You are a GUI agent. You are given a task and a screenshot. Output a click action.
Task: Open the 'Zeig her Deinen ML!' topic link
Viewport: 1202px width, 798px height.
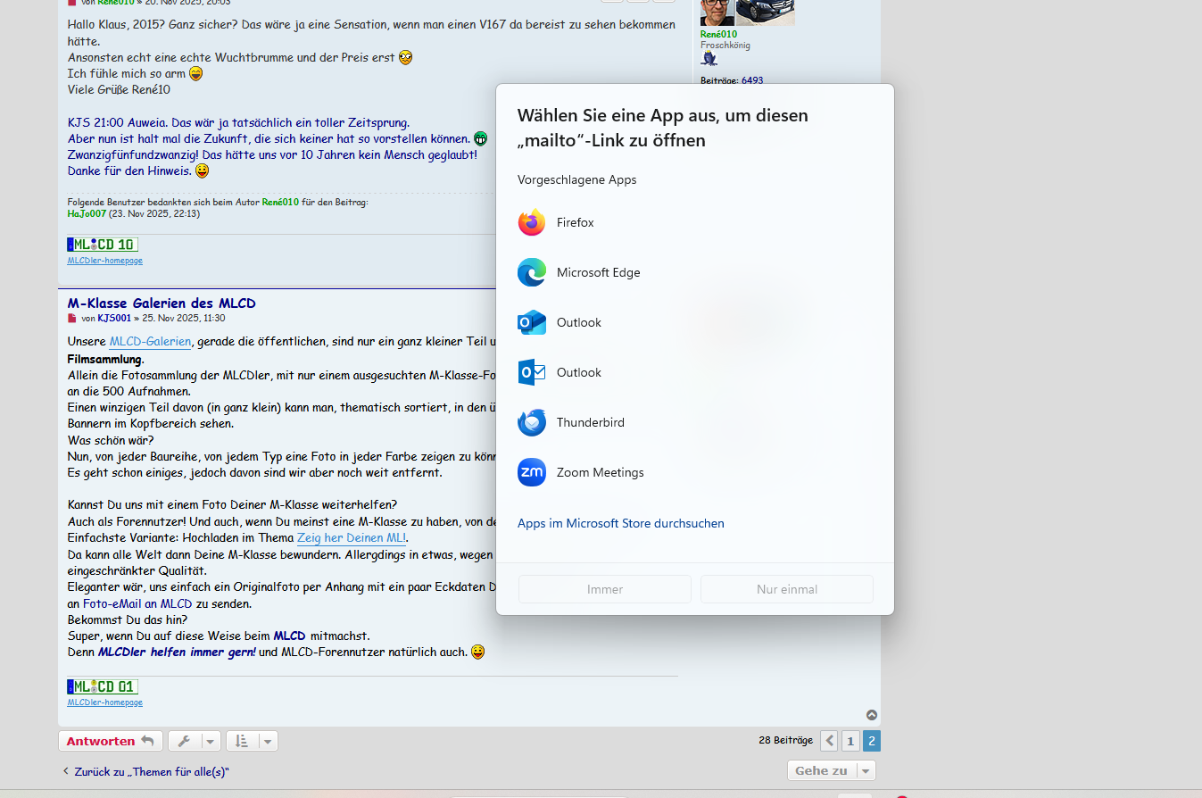[x=352, y=537]
